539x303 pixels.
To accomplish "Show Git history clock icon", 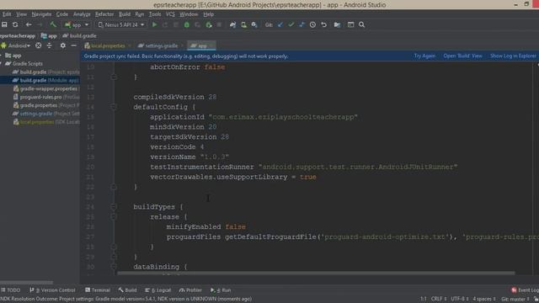I will tap(312, 24).
